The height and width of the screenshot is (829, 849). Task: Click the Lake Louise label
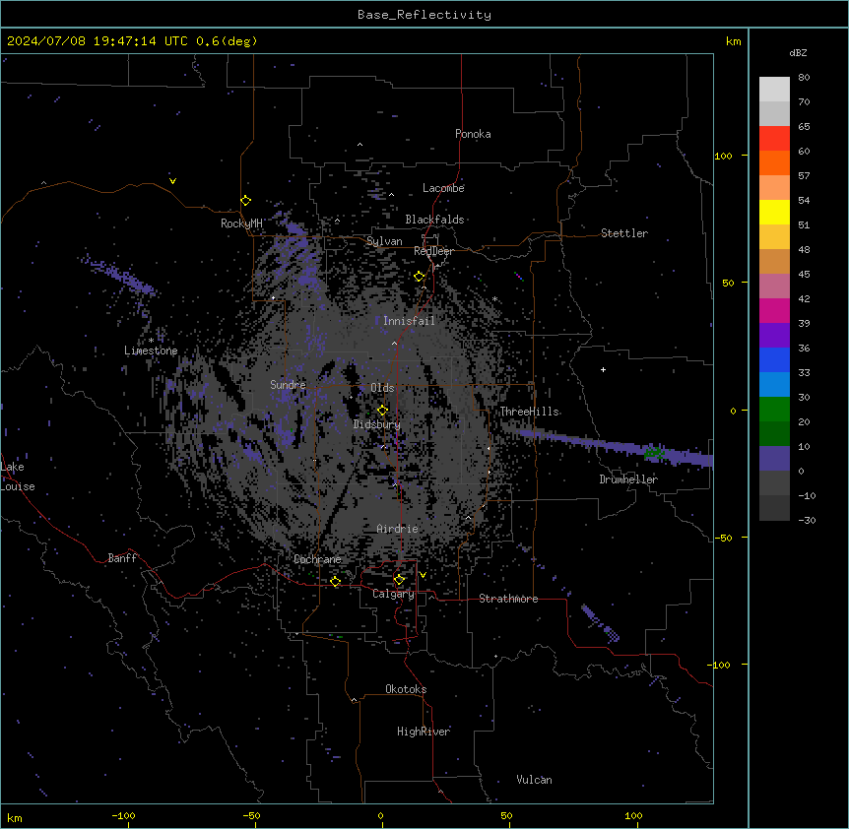coord(18,477)
